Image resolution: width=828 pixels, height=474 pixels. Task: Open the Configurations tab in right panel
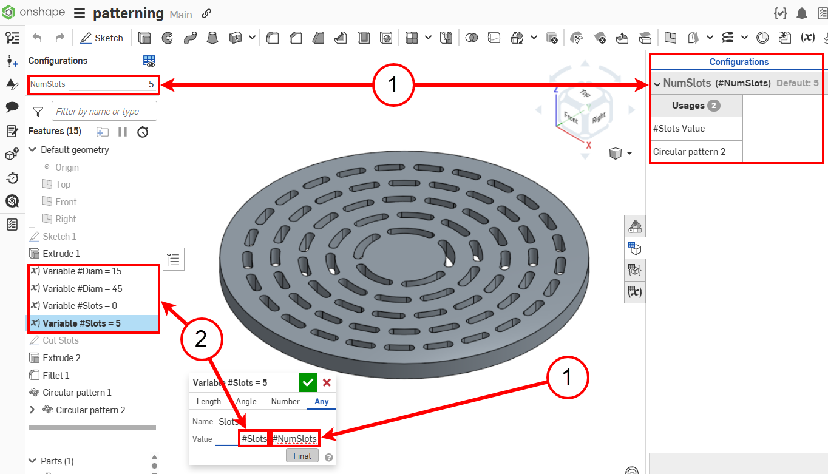click(739, 62)
